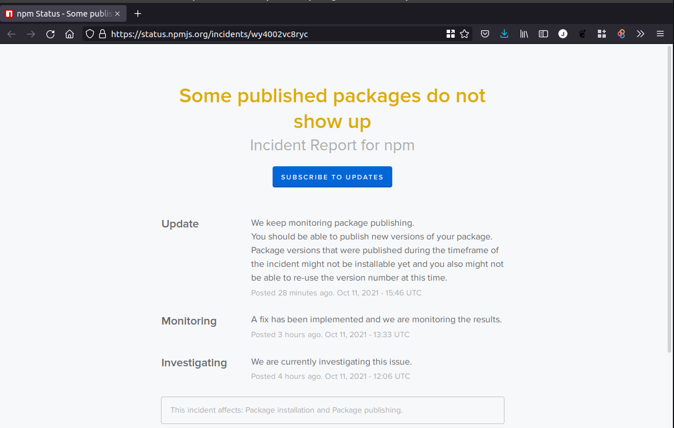Click the Update status label
Viewport: 674px width, 428px height.
180,224
